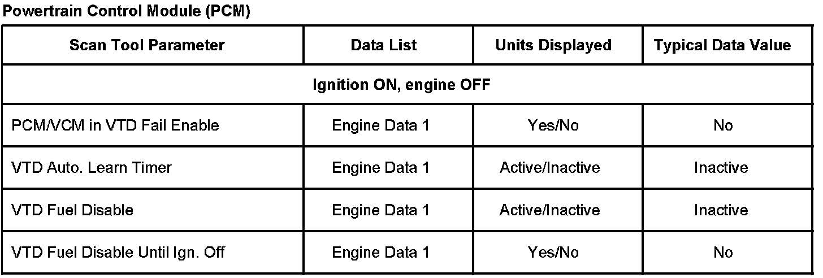The width and height of the screenshot is (823, 278).
Task: Click the No value for PCM/VCM Fail Enable
Action: [x=723, y=125]
